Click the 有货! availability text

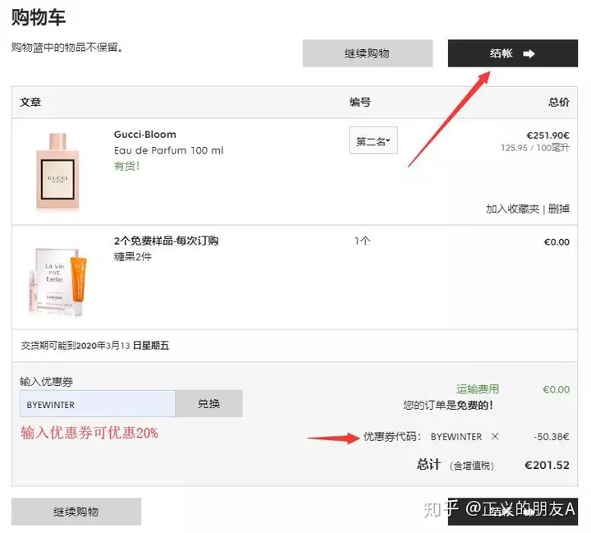(127, 166)
